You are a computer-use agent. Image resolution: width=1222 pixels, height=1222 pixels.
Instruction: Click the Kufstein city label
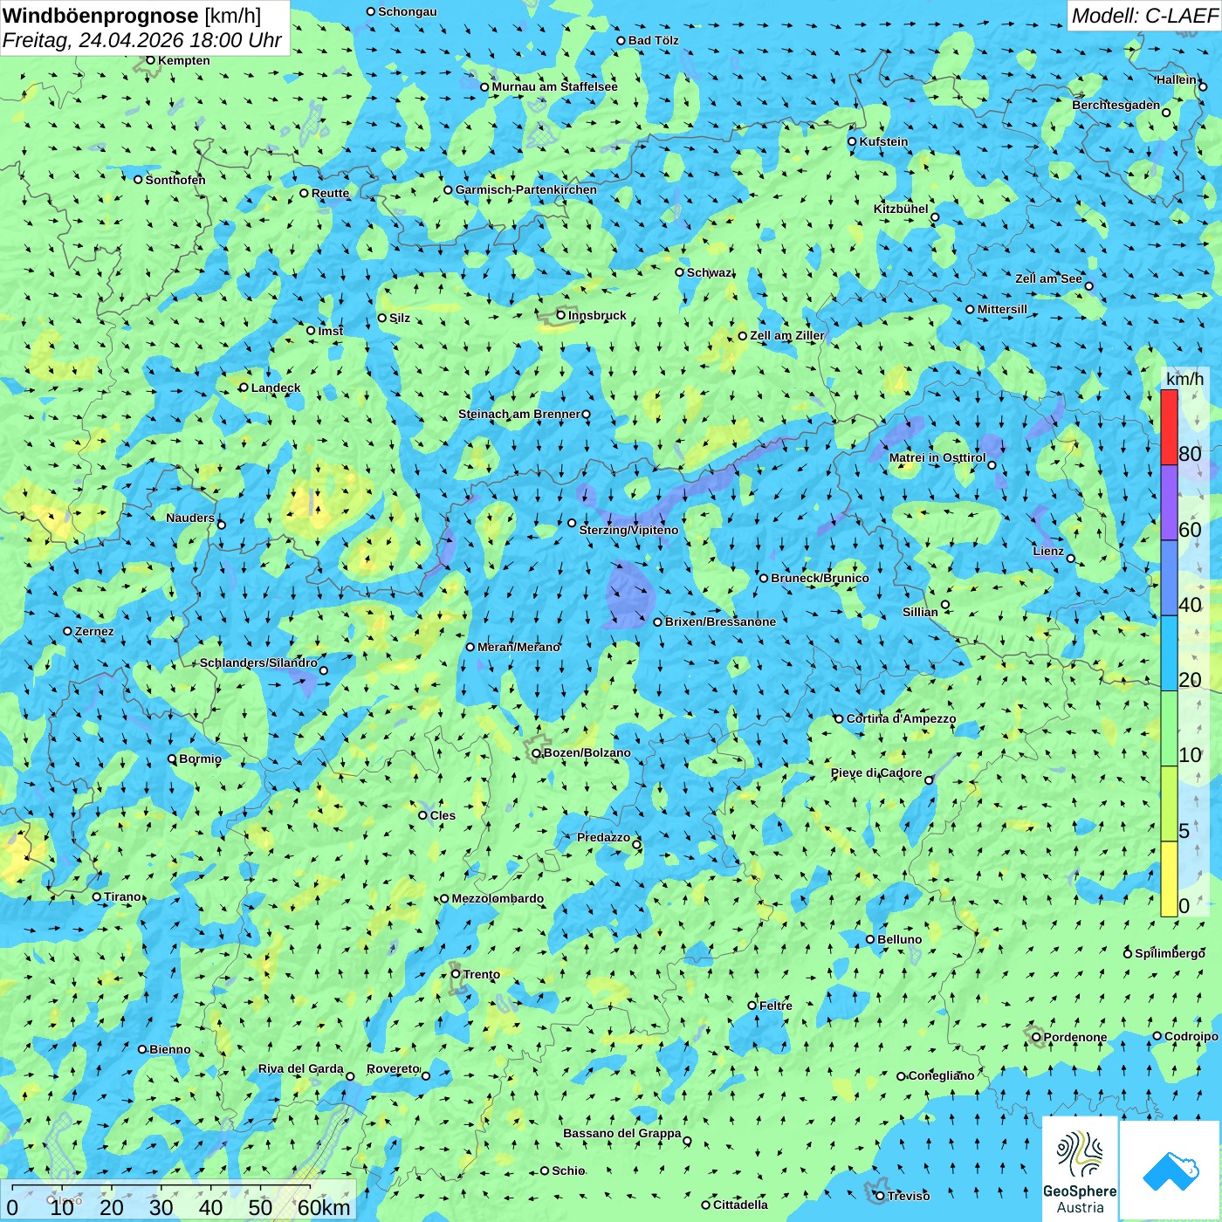click(x=883, y=141)
